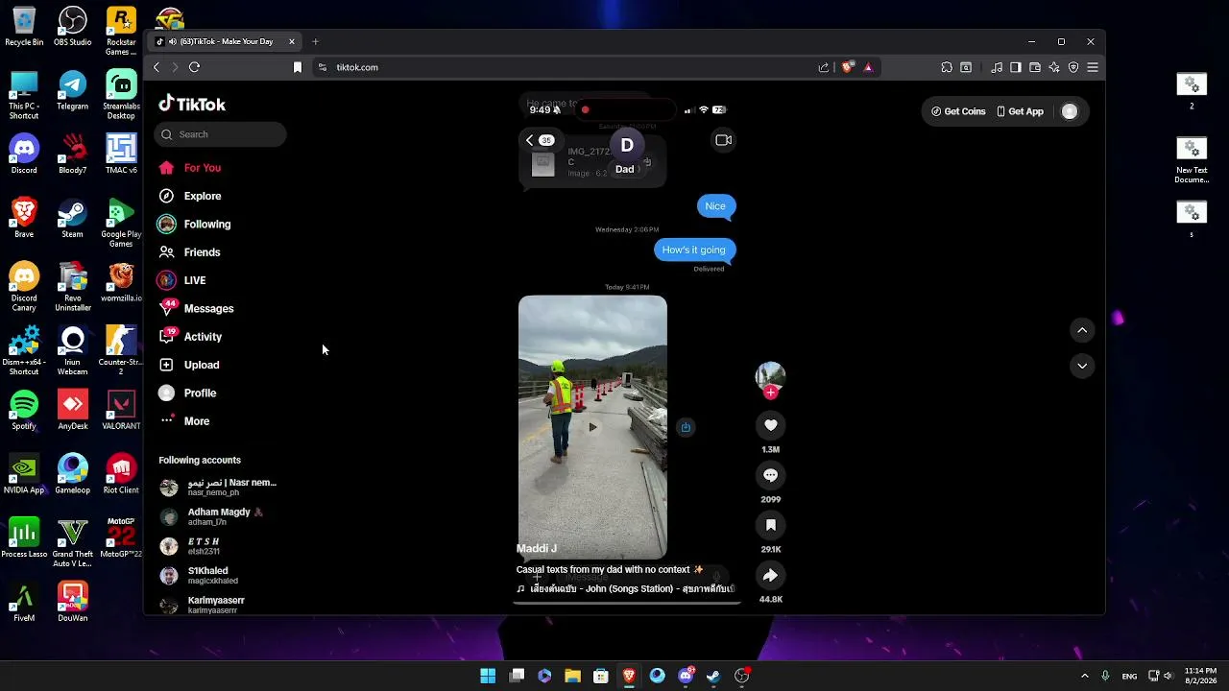This screenshot has height=691, width=1229.
Task: Reload the TikTok page
Action: (x=194, y=67)
